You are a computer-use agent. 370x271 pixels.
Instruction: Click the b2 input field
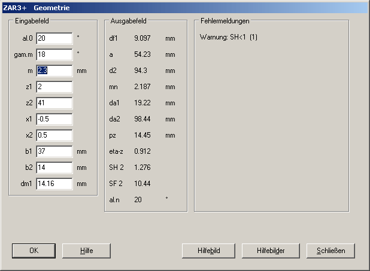point(54,168)
